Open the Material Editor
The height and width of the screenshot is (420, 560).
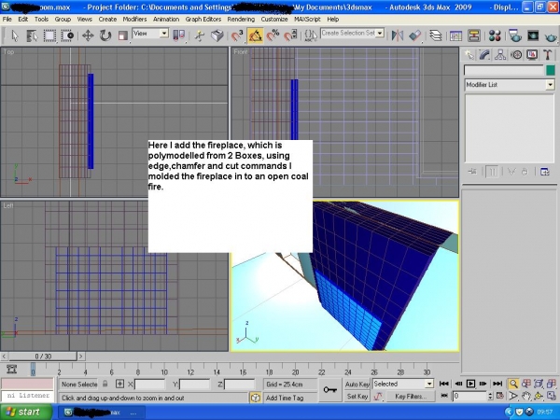(495, 35)
